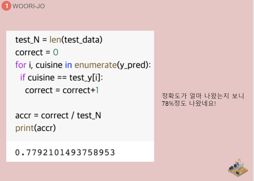This screenshot has height=181, width=254.
Task: Click the y_pred argument in the loop
Action: click(133, 65)
